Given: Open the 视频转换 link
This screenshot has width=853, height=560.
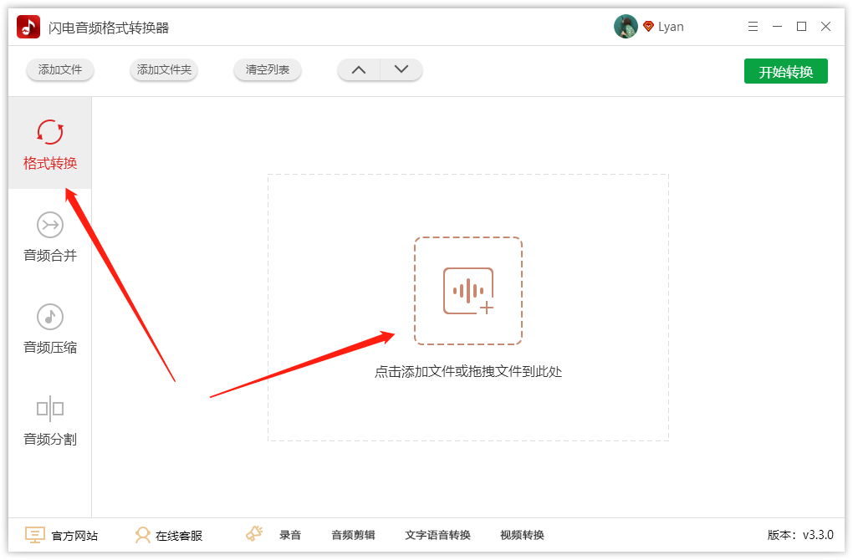Looking at the screenshot, I should pyautogui.click(x=522, y=535).
